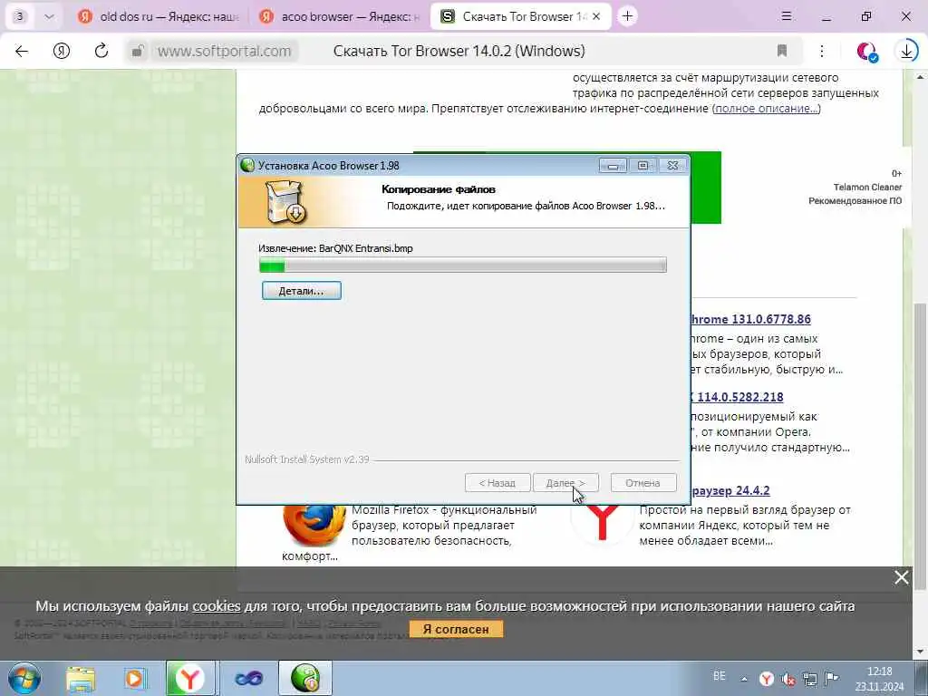Open Action Center flag tray icon
Image resolution: width=928 pixels, height=696 pixels.
point(832,678)
